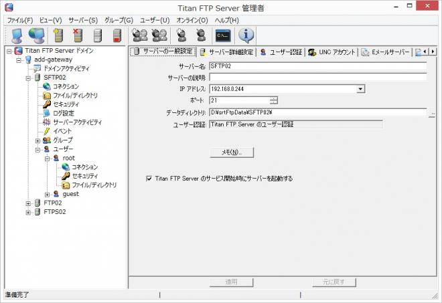Select コネクション under SFTP02 server
The height and width of the screenshot is (303, 442).
pos(66,86)
